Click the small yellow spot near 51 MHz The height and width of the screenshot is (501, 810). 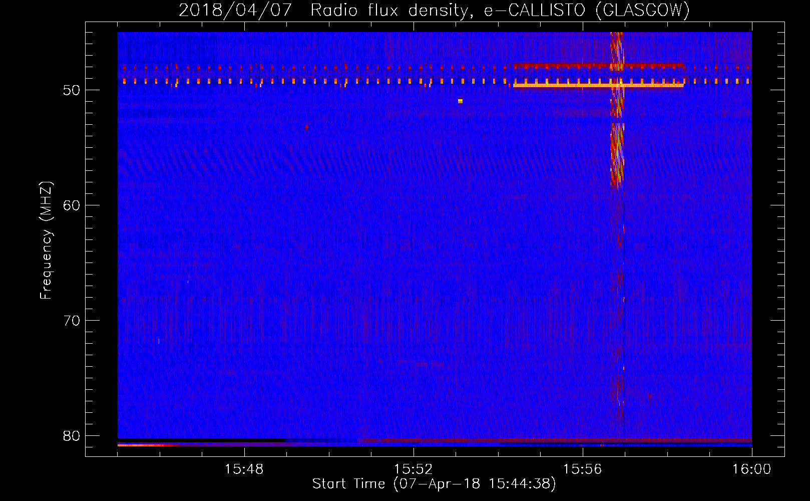coord(460,101)
